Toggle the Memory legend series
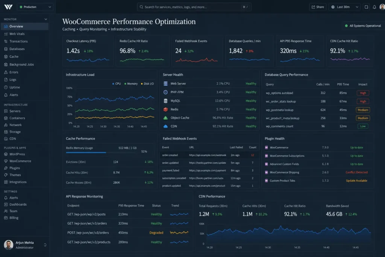Image resolution: width=385 pixels, height=257 pixels. (x=131, y=84)
